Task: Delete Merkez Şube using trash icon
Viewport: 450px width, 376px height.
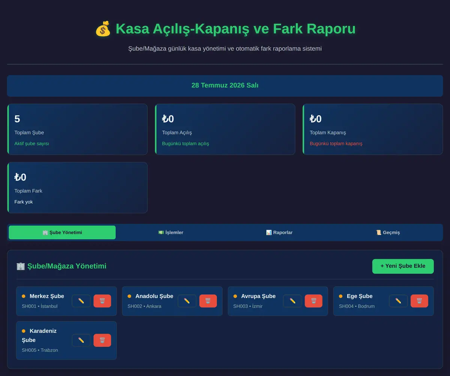Action: click(102, 301)
